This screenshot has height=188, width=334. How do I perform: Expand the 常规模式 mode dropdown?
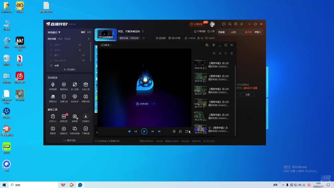(54, 32)
